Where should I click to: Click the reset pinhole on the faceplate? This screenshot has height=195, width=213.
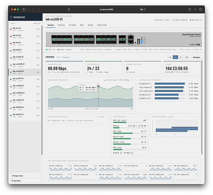tap(135, 43)
